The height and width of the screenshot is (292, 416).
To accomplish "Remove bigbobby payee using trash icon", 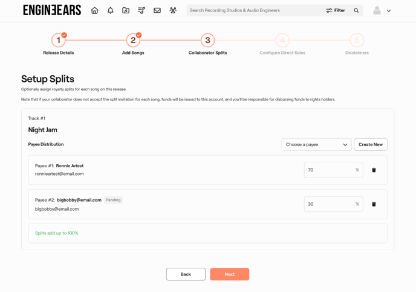I will (374, 204).
